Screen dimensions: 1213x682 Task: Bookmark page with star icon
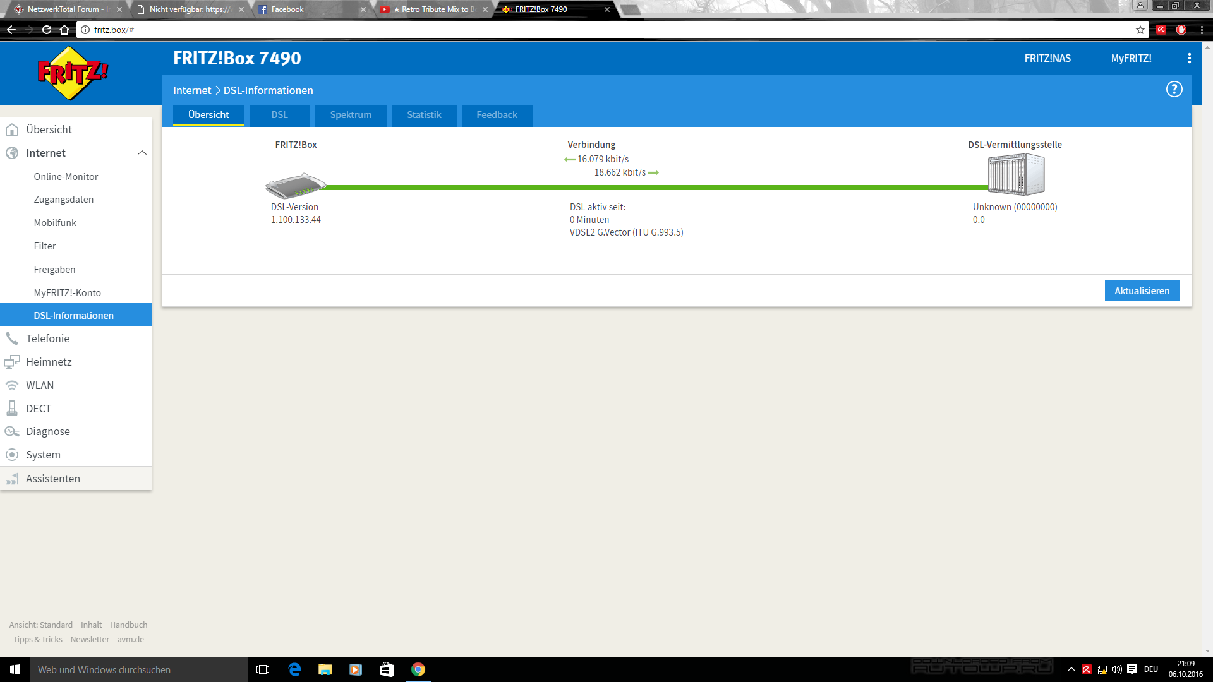[1140, 30]
